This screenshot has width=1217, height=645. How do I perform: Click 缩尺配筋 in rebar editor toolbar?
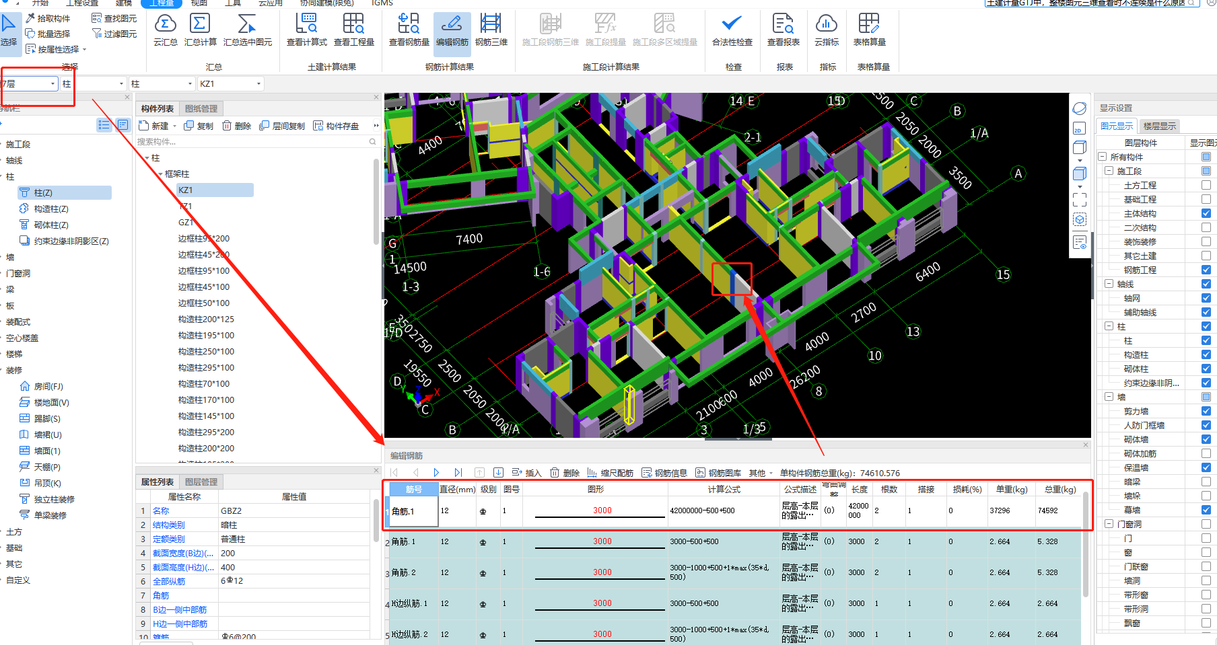point(611,473)
